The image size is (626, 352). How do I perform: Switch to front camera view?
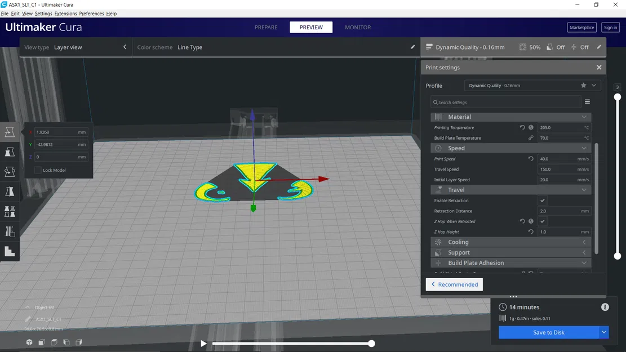42,342
